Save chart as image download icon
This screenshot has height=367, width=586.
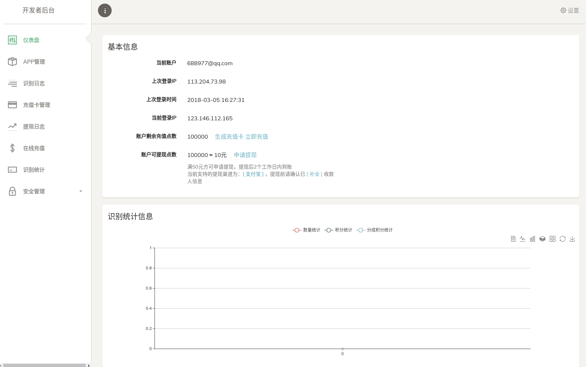click(572, 239)
